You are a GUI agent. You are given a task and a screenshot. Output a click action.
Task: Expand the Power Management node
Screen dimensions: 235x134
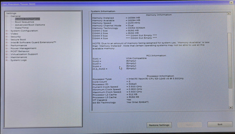coord(6,48)
